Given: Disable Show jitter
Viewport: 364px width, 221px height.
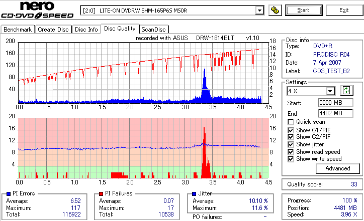Looking at the screenshot, I should (x=291, y=145).
